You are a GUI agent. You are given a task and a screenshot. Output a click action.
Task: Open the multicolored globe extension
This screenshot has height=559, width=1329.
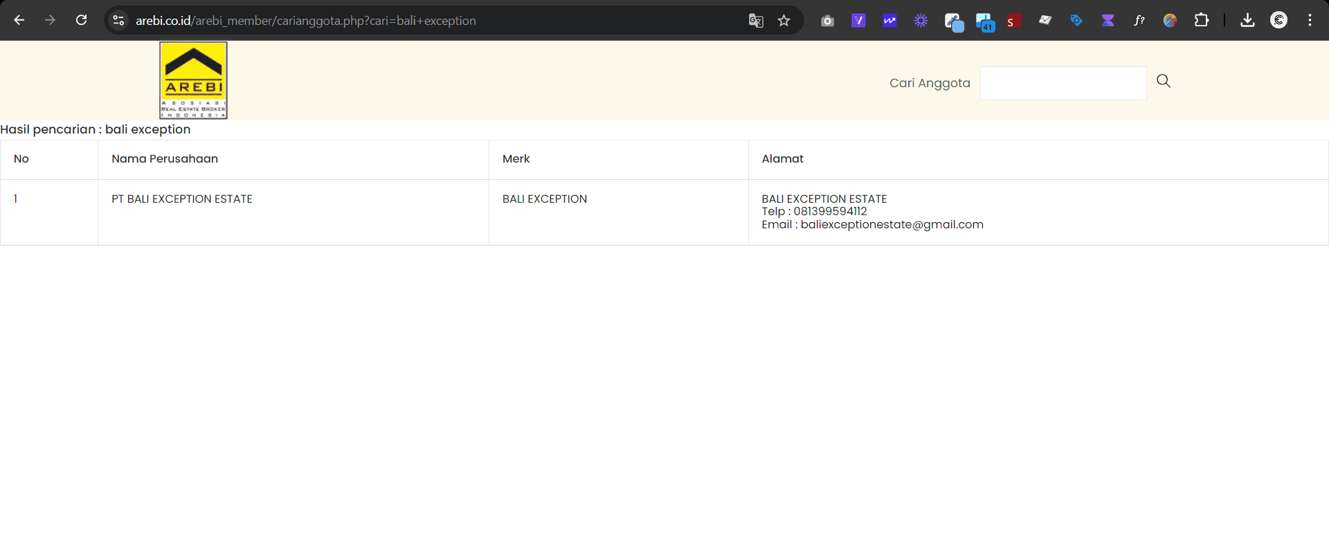pyautogui.click(x=1170, y=21)
